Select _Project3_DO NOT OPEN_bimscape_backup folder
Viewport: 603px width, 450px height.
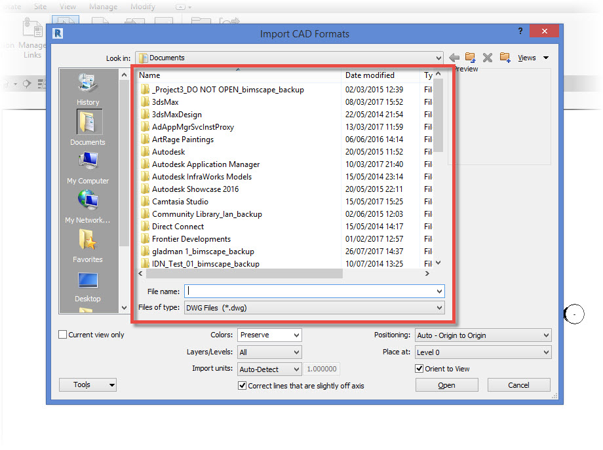[227, 90]
